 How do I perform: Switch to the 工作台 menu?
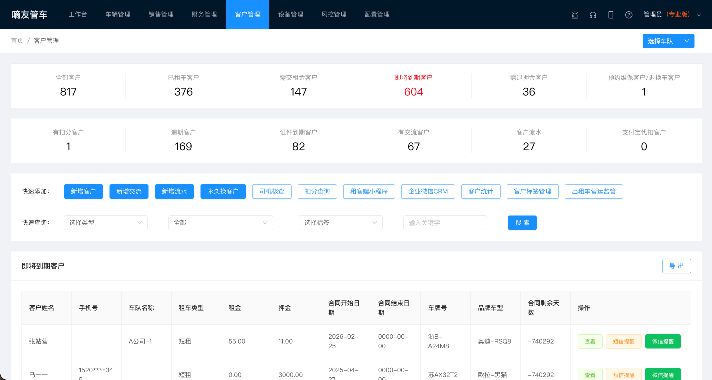click(x=78, y=14)
